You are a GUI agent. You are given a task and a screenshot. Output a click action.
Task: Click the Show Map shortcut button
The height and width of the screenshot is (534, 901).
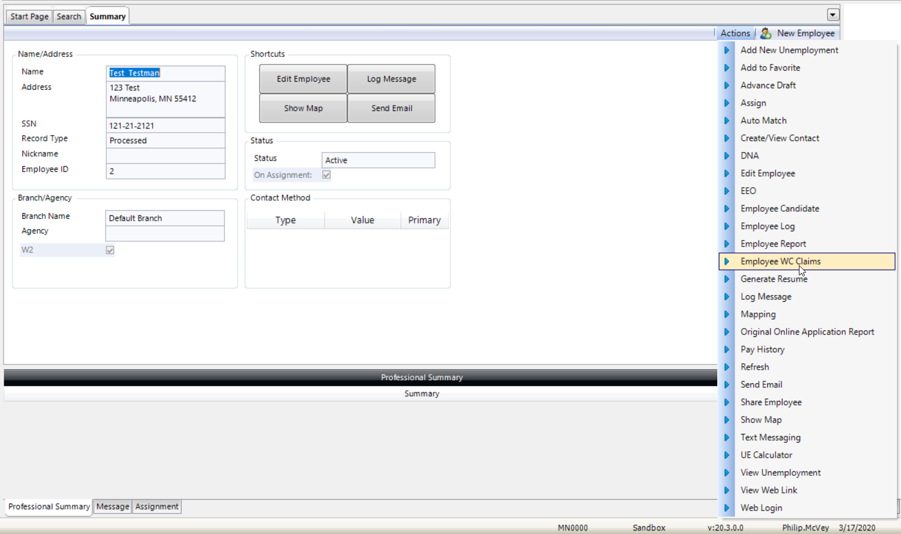[x=303, y=109]
